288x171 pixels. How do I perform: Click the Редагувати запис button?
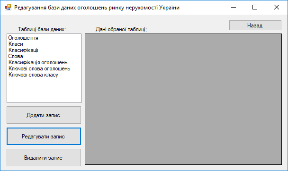pos(44,136)
